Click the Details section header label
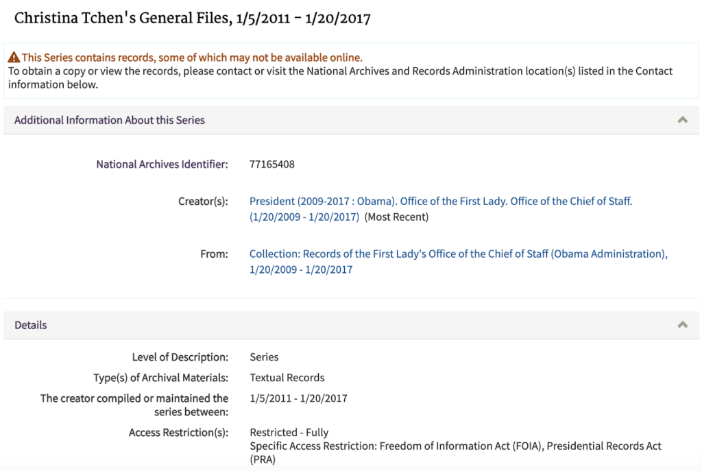This screenshot has height=471, width=702. (31, 325)
